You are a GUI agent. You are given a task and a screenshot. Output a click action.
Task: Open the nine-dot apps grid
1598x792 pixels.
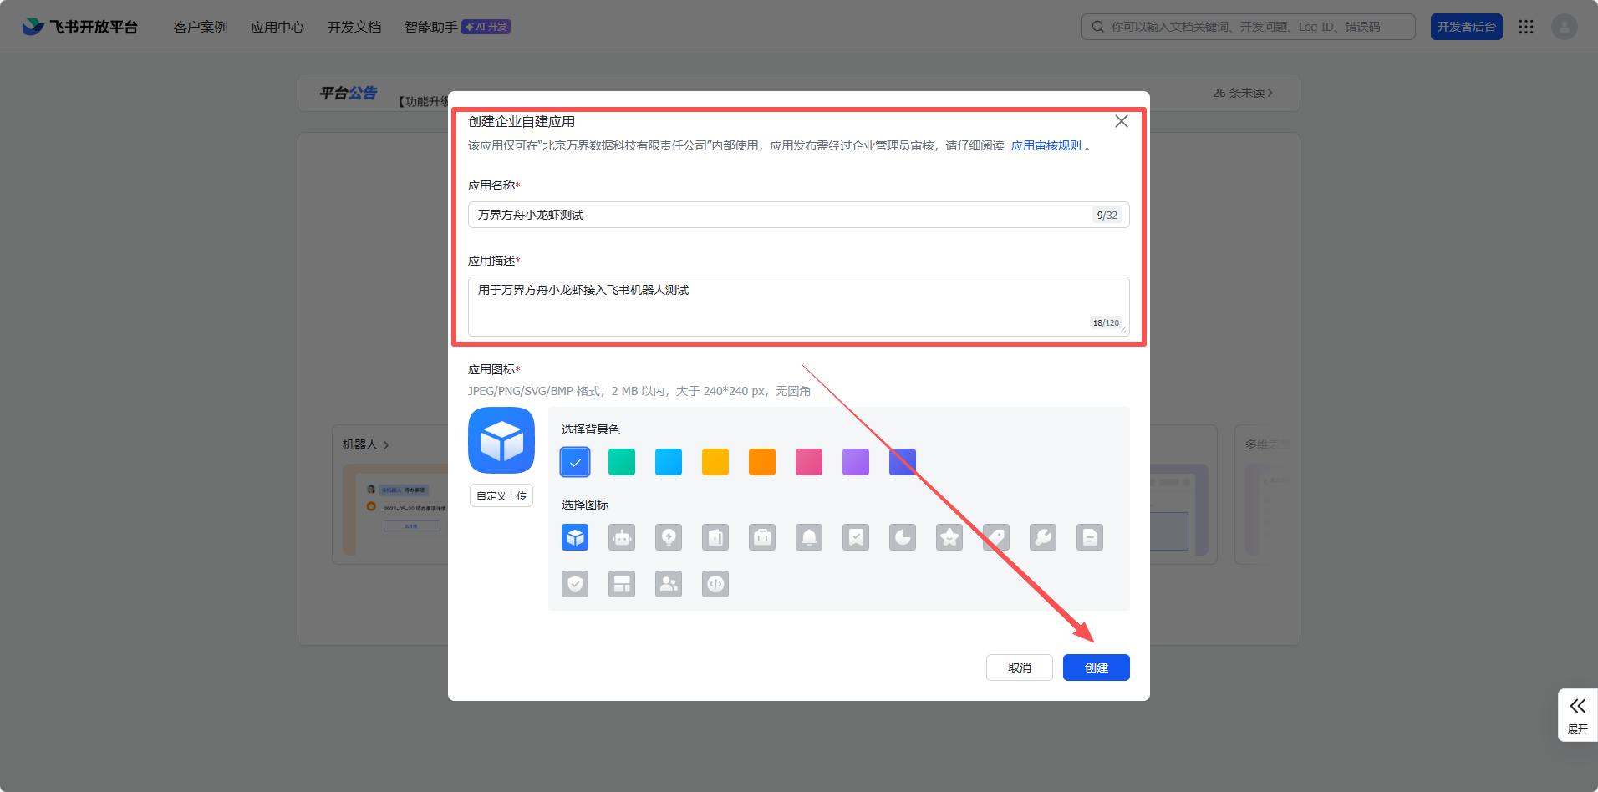click(1526, 27)
